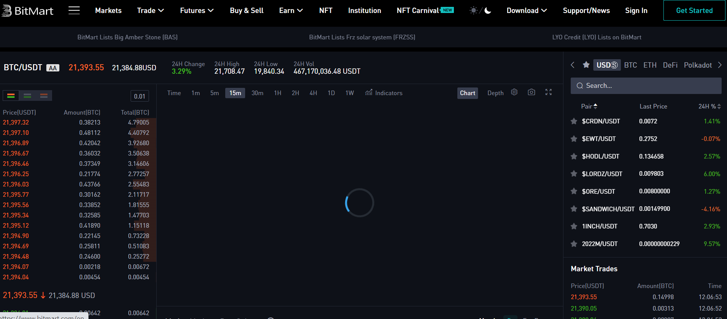Viewport: 727px width, 319px height.
Task: Expand the Trade menu
Action: click(151, 11)
